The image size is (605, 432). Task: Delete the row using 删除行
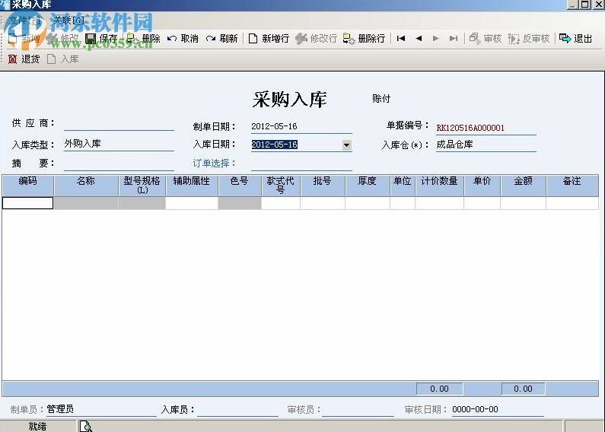[364, 38]
